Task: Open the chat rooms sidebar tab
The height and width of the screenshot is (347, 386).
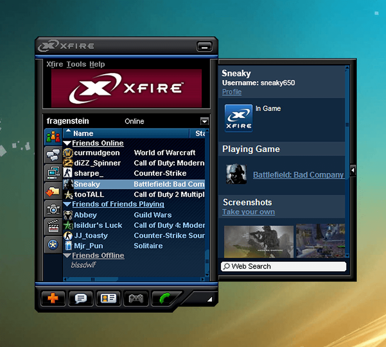Action: 53,155
